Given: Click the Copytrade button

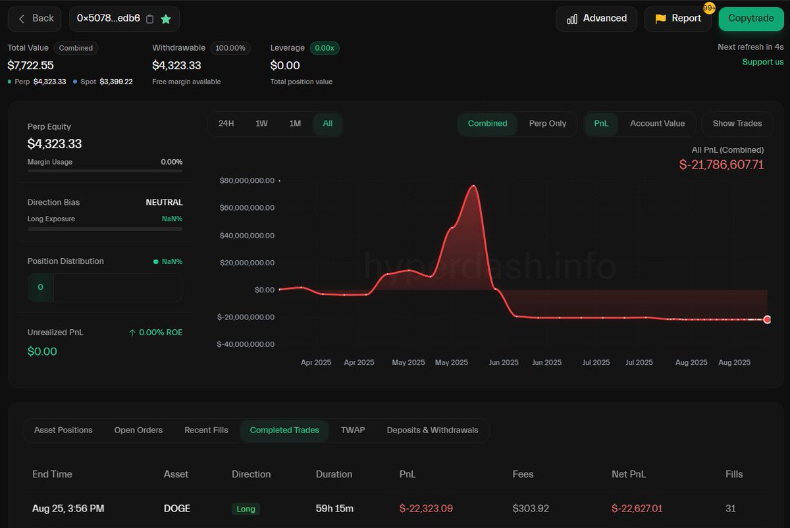Looking at the screenshot, I should (x=751, y=18).
